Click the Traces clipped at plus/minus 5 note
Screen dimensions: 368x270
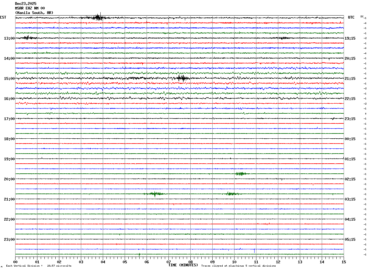pos(238,266)
